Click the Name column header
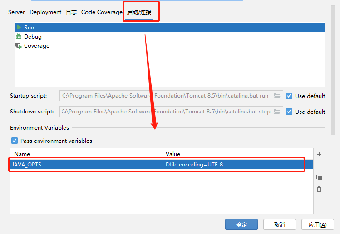340x234 pixels. click(86, 154)
